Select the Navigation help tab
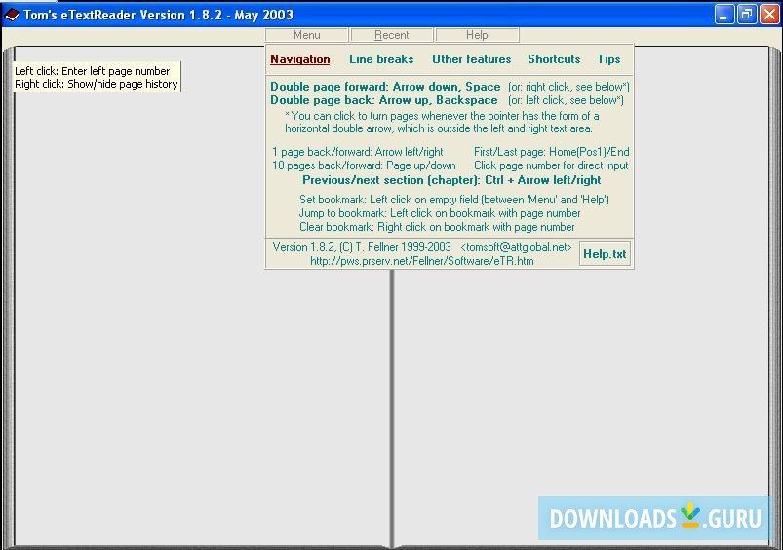Screen dimensions: 783x550 click(x=300, y=59)
